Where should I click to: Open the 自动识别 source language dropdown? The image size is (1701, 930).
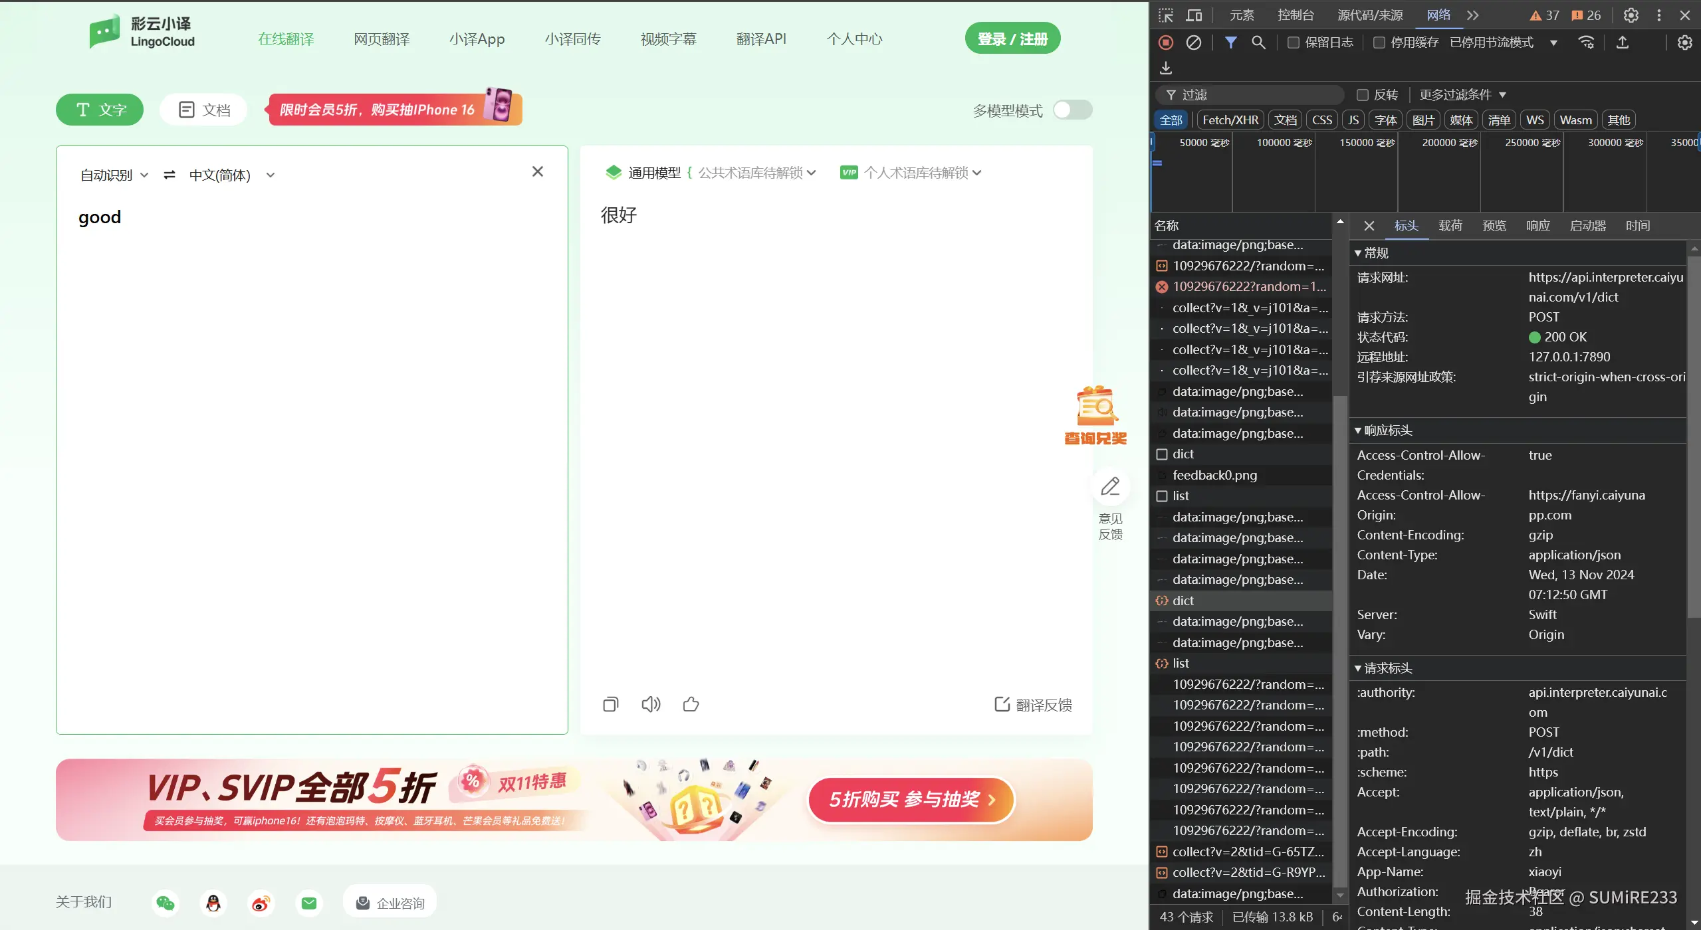pyautogui.click(x=114, y=175)
